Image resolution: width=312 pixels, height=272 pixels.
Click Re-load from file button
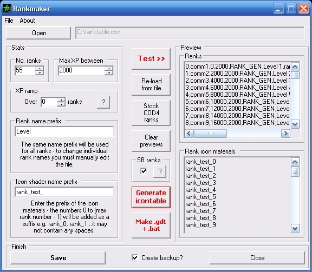click(x=151, y=85)
